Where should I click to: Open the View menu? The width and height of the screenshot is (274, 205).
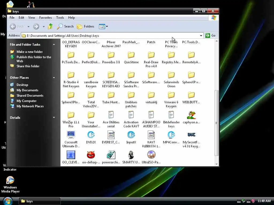click(32, 18)
